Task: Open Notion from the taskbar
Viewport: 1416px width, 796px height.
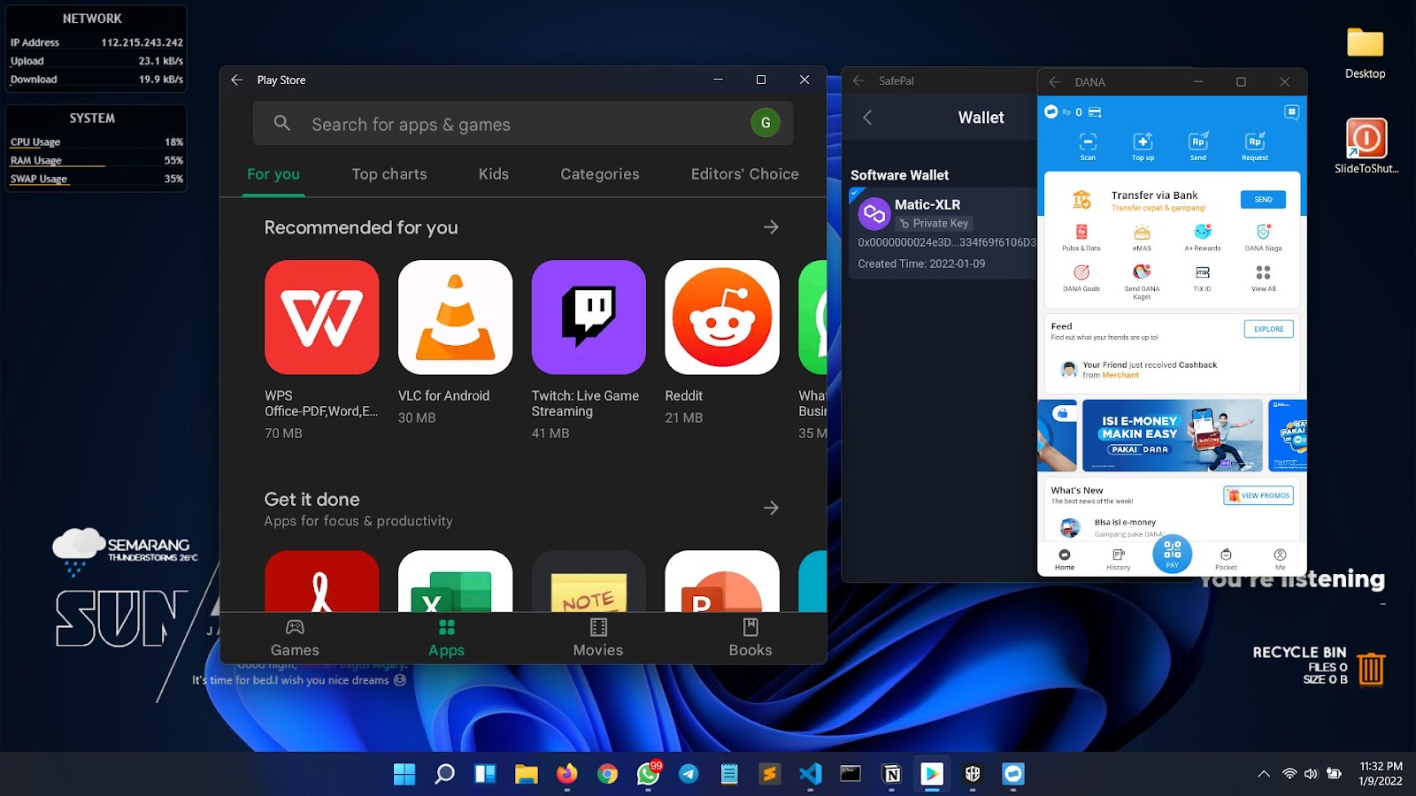Action: (891, 774)
